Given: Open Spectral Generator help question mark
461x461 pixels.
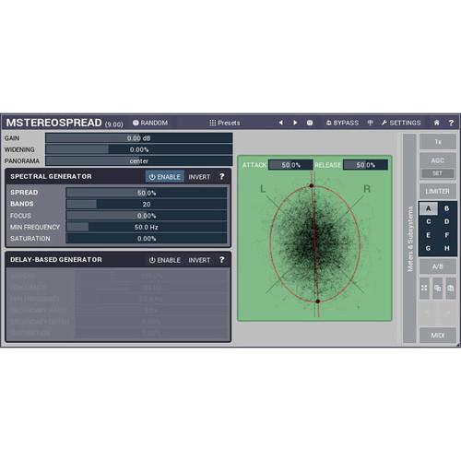Looking at the screenshot, I should [222, 176].
